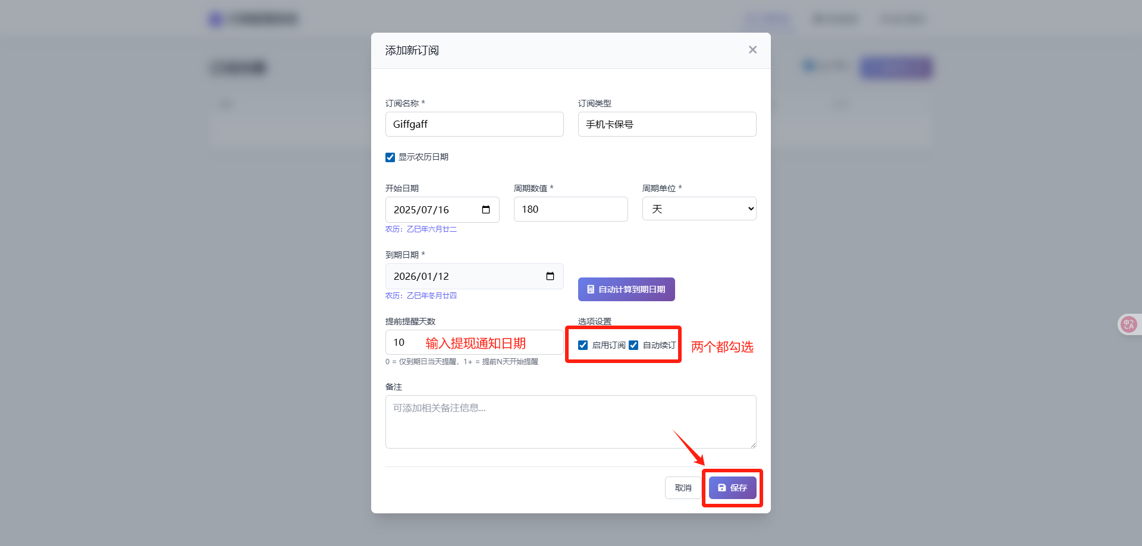Click the 提前提醒天数 field showing 10
Screen dimensions: 1142x546
tap(474, 342)
